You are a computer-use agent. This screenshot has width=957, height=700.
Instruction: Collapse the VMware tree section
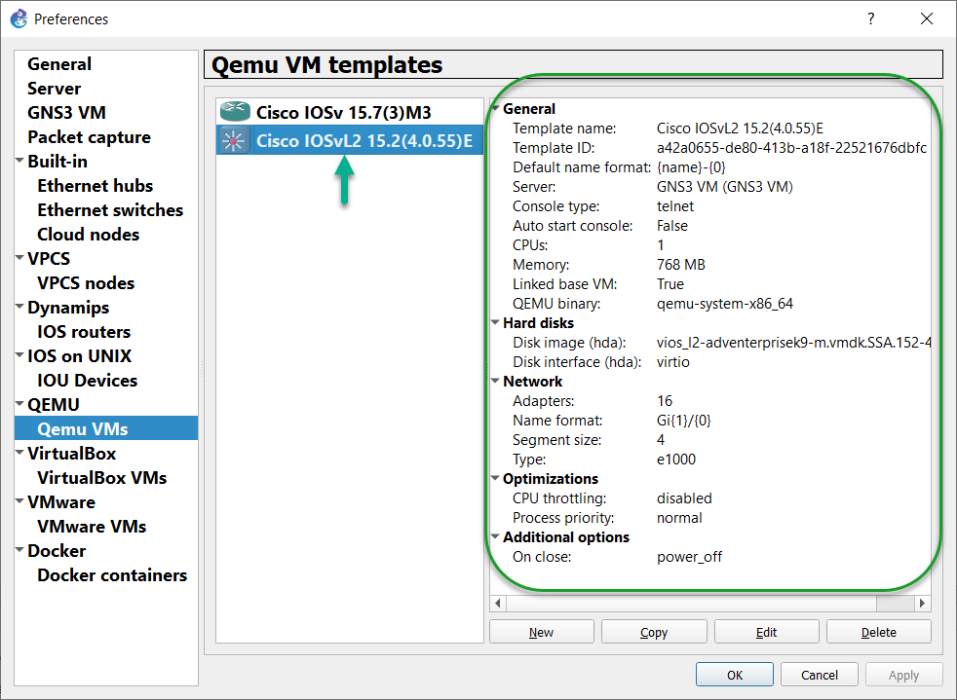tap(20, 501)
